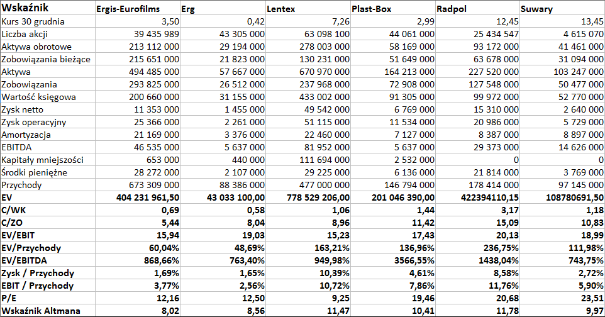Screen dimensions: 605x317
Task: Click the EV/EBITDA row label
Action: click(47, 260)
